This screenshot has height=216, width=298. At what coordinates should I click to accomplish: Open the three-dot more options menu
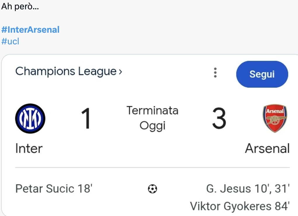215,73
